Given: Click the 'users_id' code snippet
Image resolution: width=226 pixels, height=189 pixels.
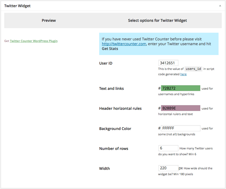Looking at the screenshot, I should tap(193, 69).
